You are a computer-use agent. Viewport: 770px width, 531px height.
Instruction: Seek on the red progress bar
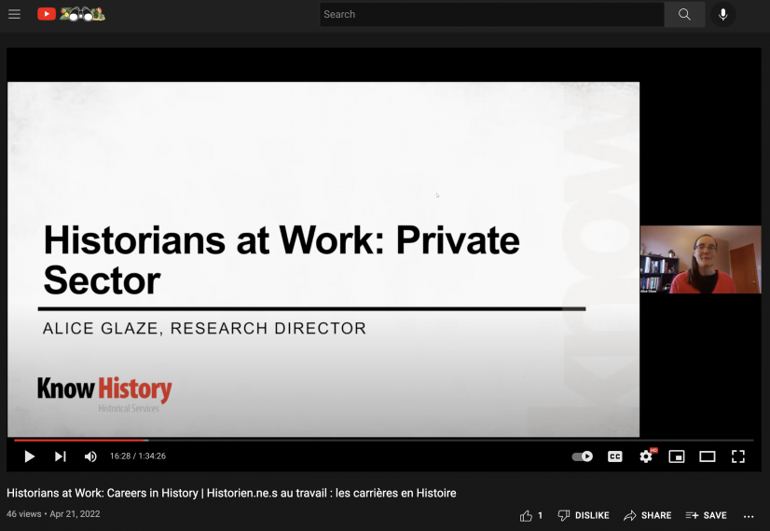click(384, 441)
